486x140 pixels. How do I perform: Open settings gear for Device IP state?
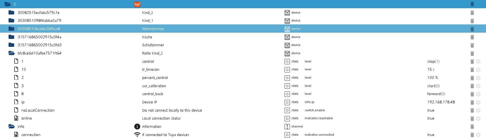(478, 102)
